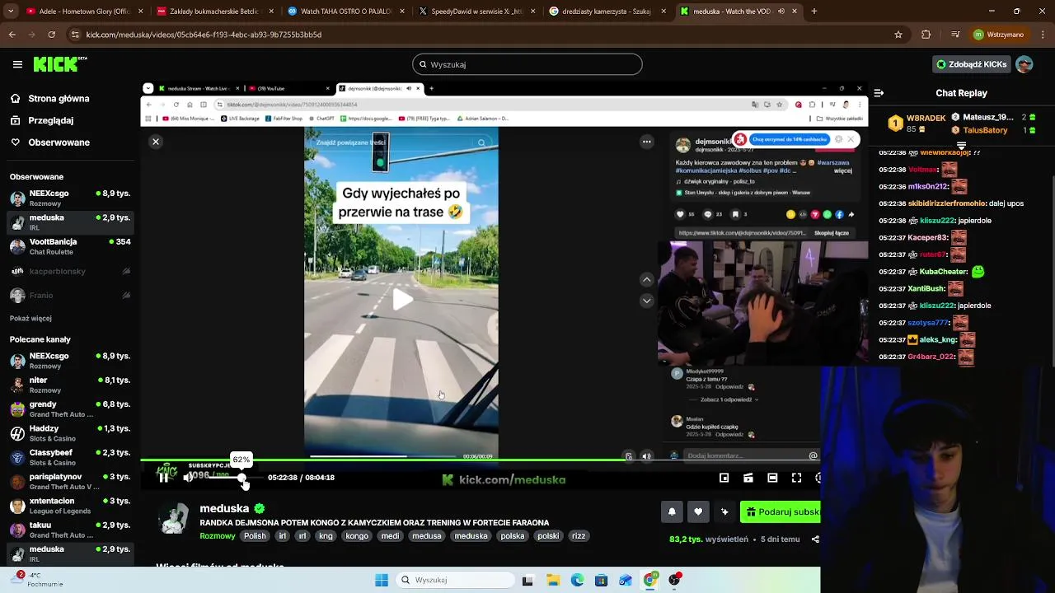Click the KICK logo

coord(59,64)
